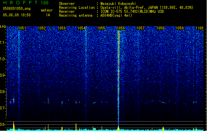Image resolution: width=207 pixels, height=131 pixels.
Task: Click the curved echo trace near 1058
Action: tap(163, 102)
